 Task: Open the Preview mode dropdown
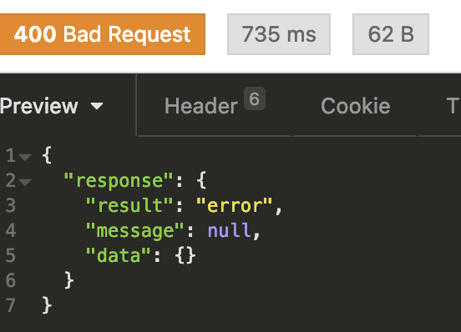click(x=52, y=106)
